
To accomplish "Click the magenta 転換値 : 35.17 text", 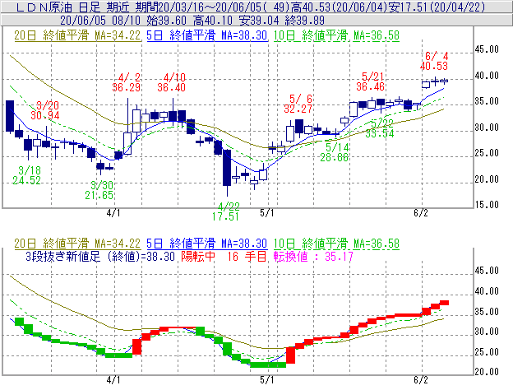I will [313, 257].
